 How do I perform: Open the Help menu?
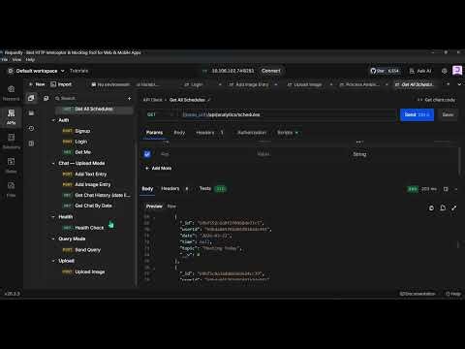pos(30,60)
